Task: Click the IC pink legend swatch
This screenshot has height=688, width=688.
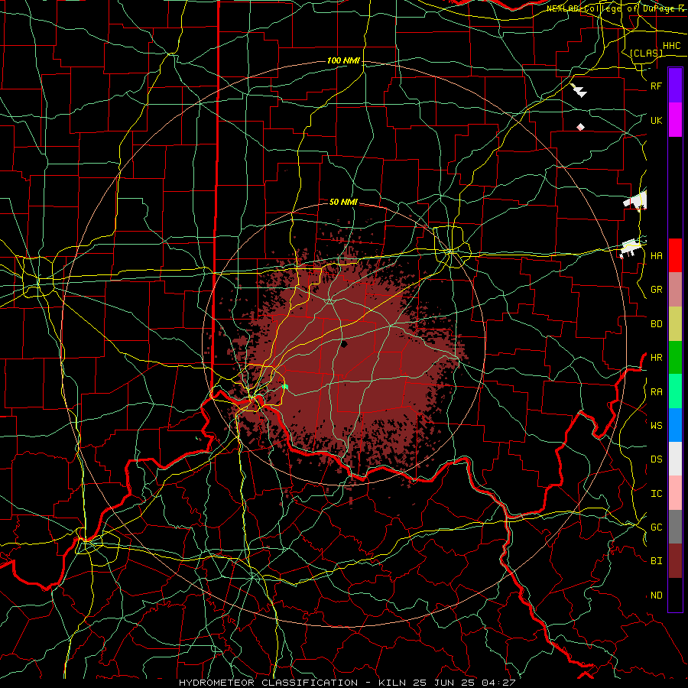Action: 675,493
